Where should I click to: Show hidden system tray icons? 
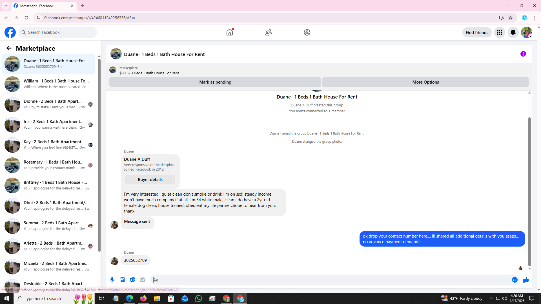491,298
